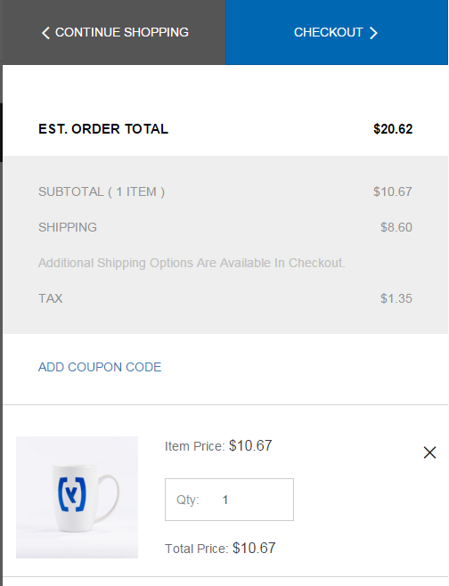Click the white mug product thumbnail
This screenshot has height=586, width=449.
(x=77, y=497)
